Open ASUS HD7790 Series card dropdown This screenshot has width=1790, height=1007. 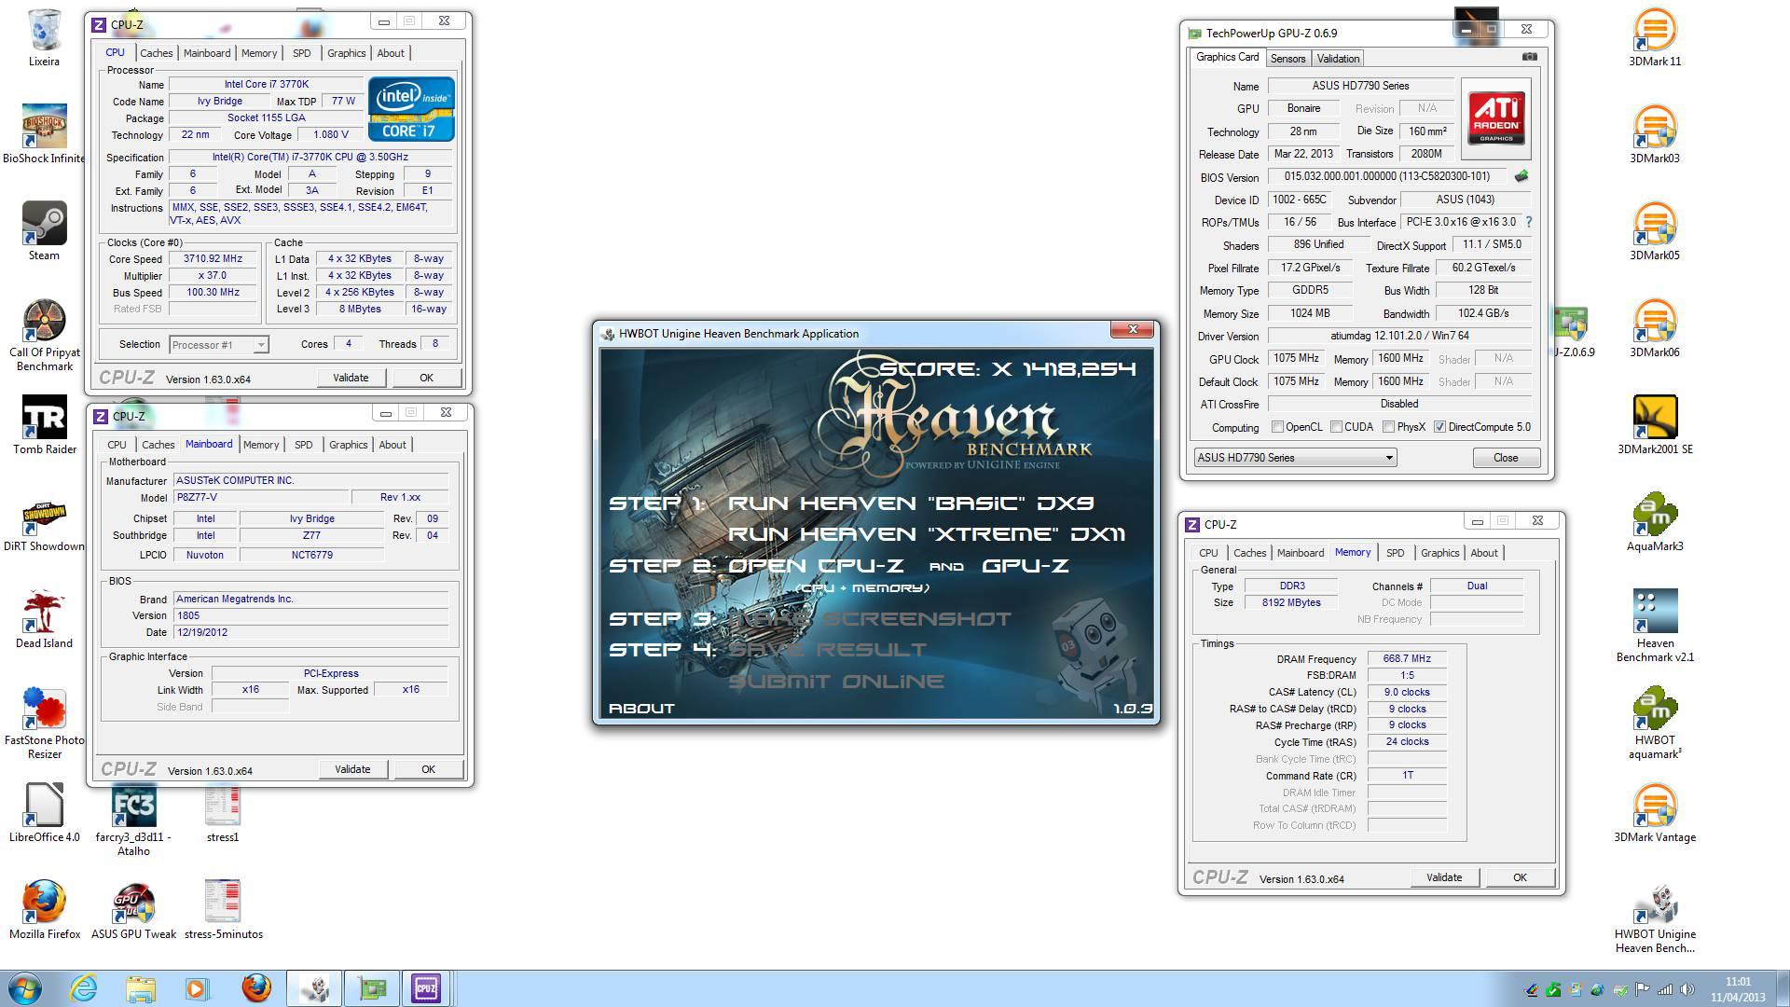1295,458
